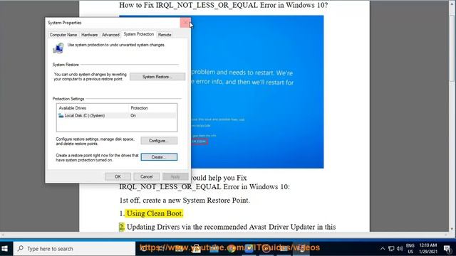
Task: Click the scroll down arrow of the document
Action: click(452, 229)
